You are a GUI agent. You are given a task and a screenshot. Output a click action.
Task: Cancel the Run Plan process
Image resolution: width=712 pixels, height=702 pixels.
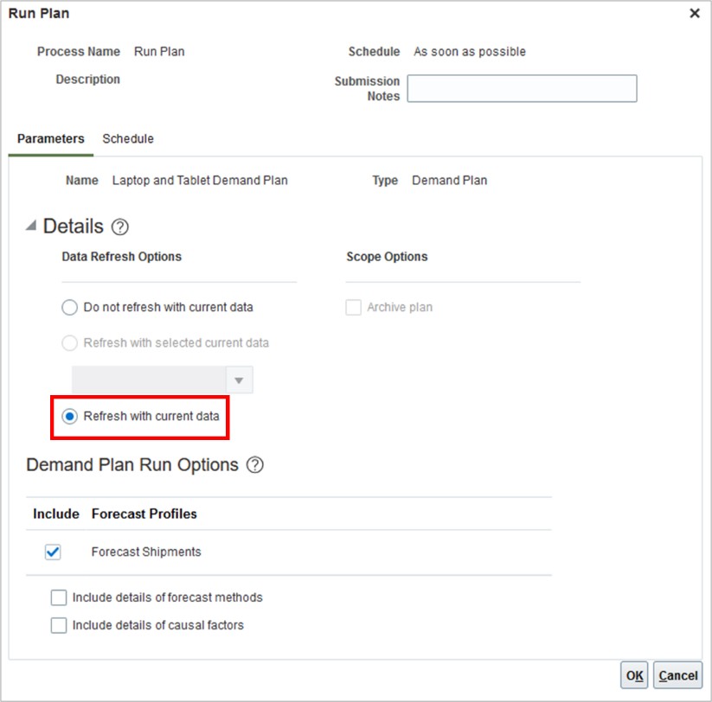point(678,674)
